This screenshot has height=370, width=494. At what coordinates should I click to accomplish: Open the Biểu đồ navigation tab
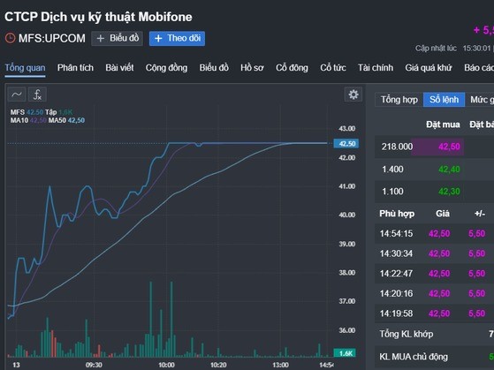[214, 68]
